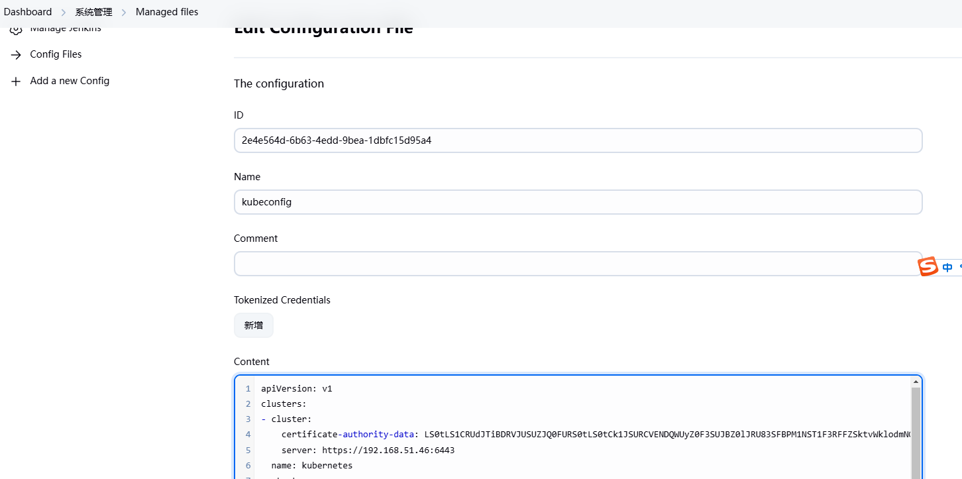
Task: Open Config Files in the sidebar
Action: click(x=56, y=54)
